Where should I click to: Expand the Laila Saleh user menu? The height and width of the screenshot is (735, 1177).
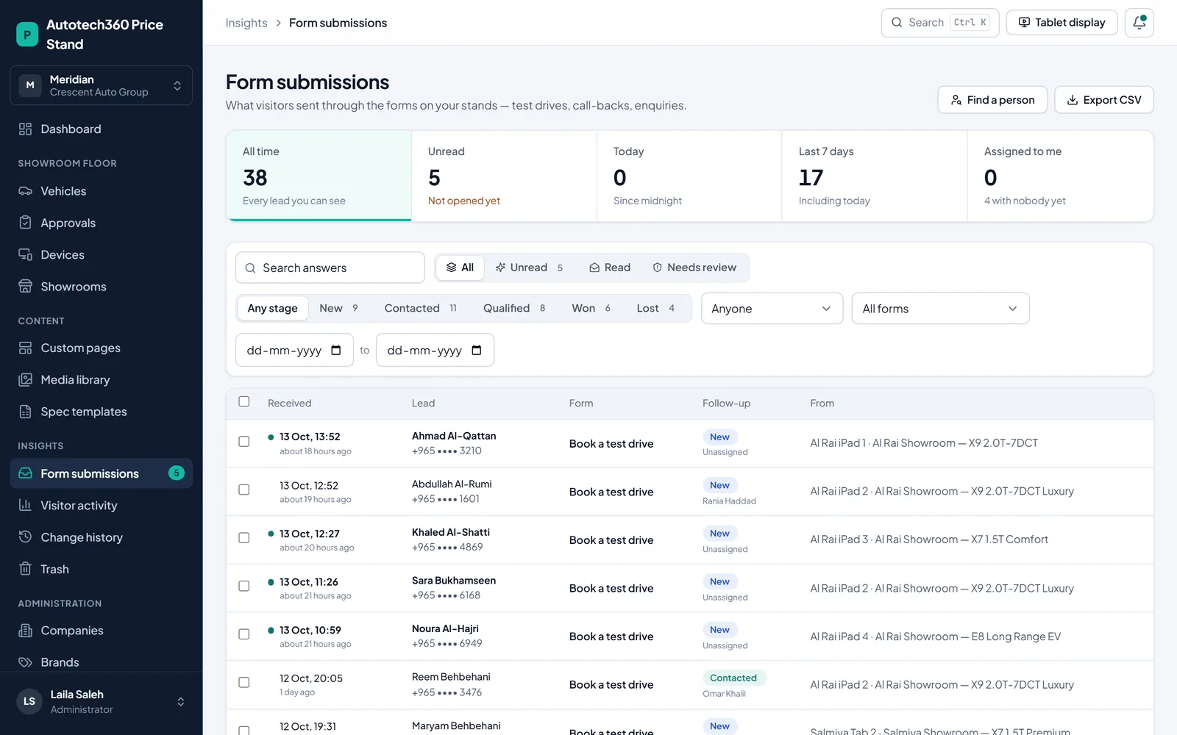(101, 701)
